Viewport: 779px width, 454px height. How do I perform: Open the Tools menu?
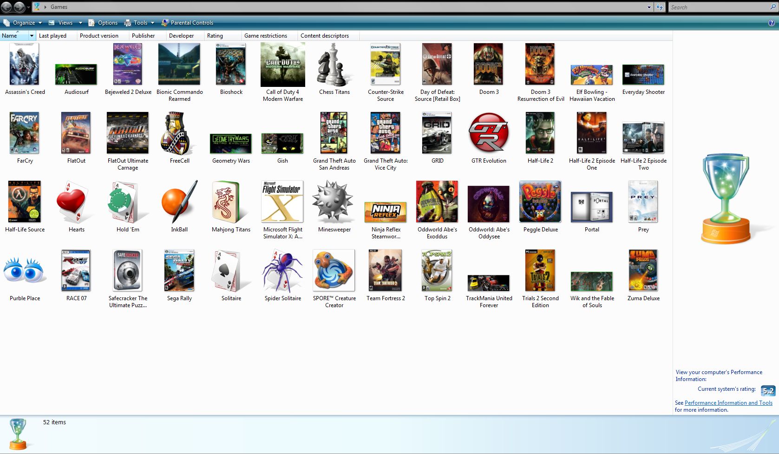click(139, 22)
